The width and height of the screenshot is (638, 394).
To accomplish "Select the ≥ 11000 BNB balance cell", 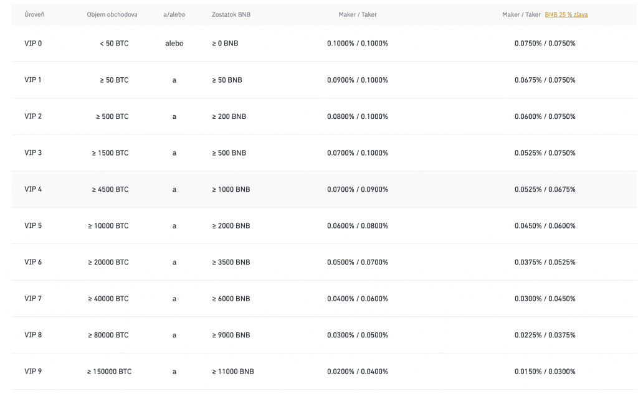I will point(232,372).
